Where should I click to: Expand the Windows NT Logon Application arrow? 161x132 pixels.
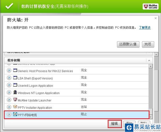(9, 92)
